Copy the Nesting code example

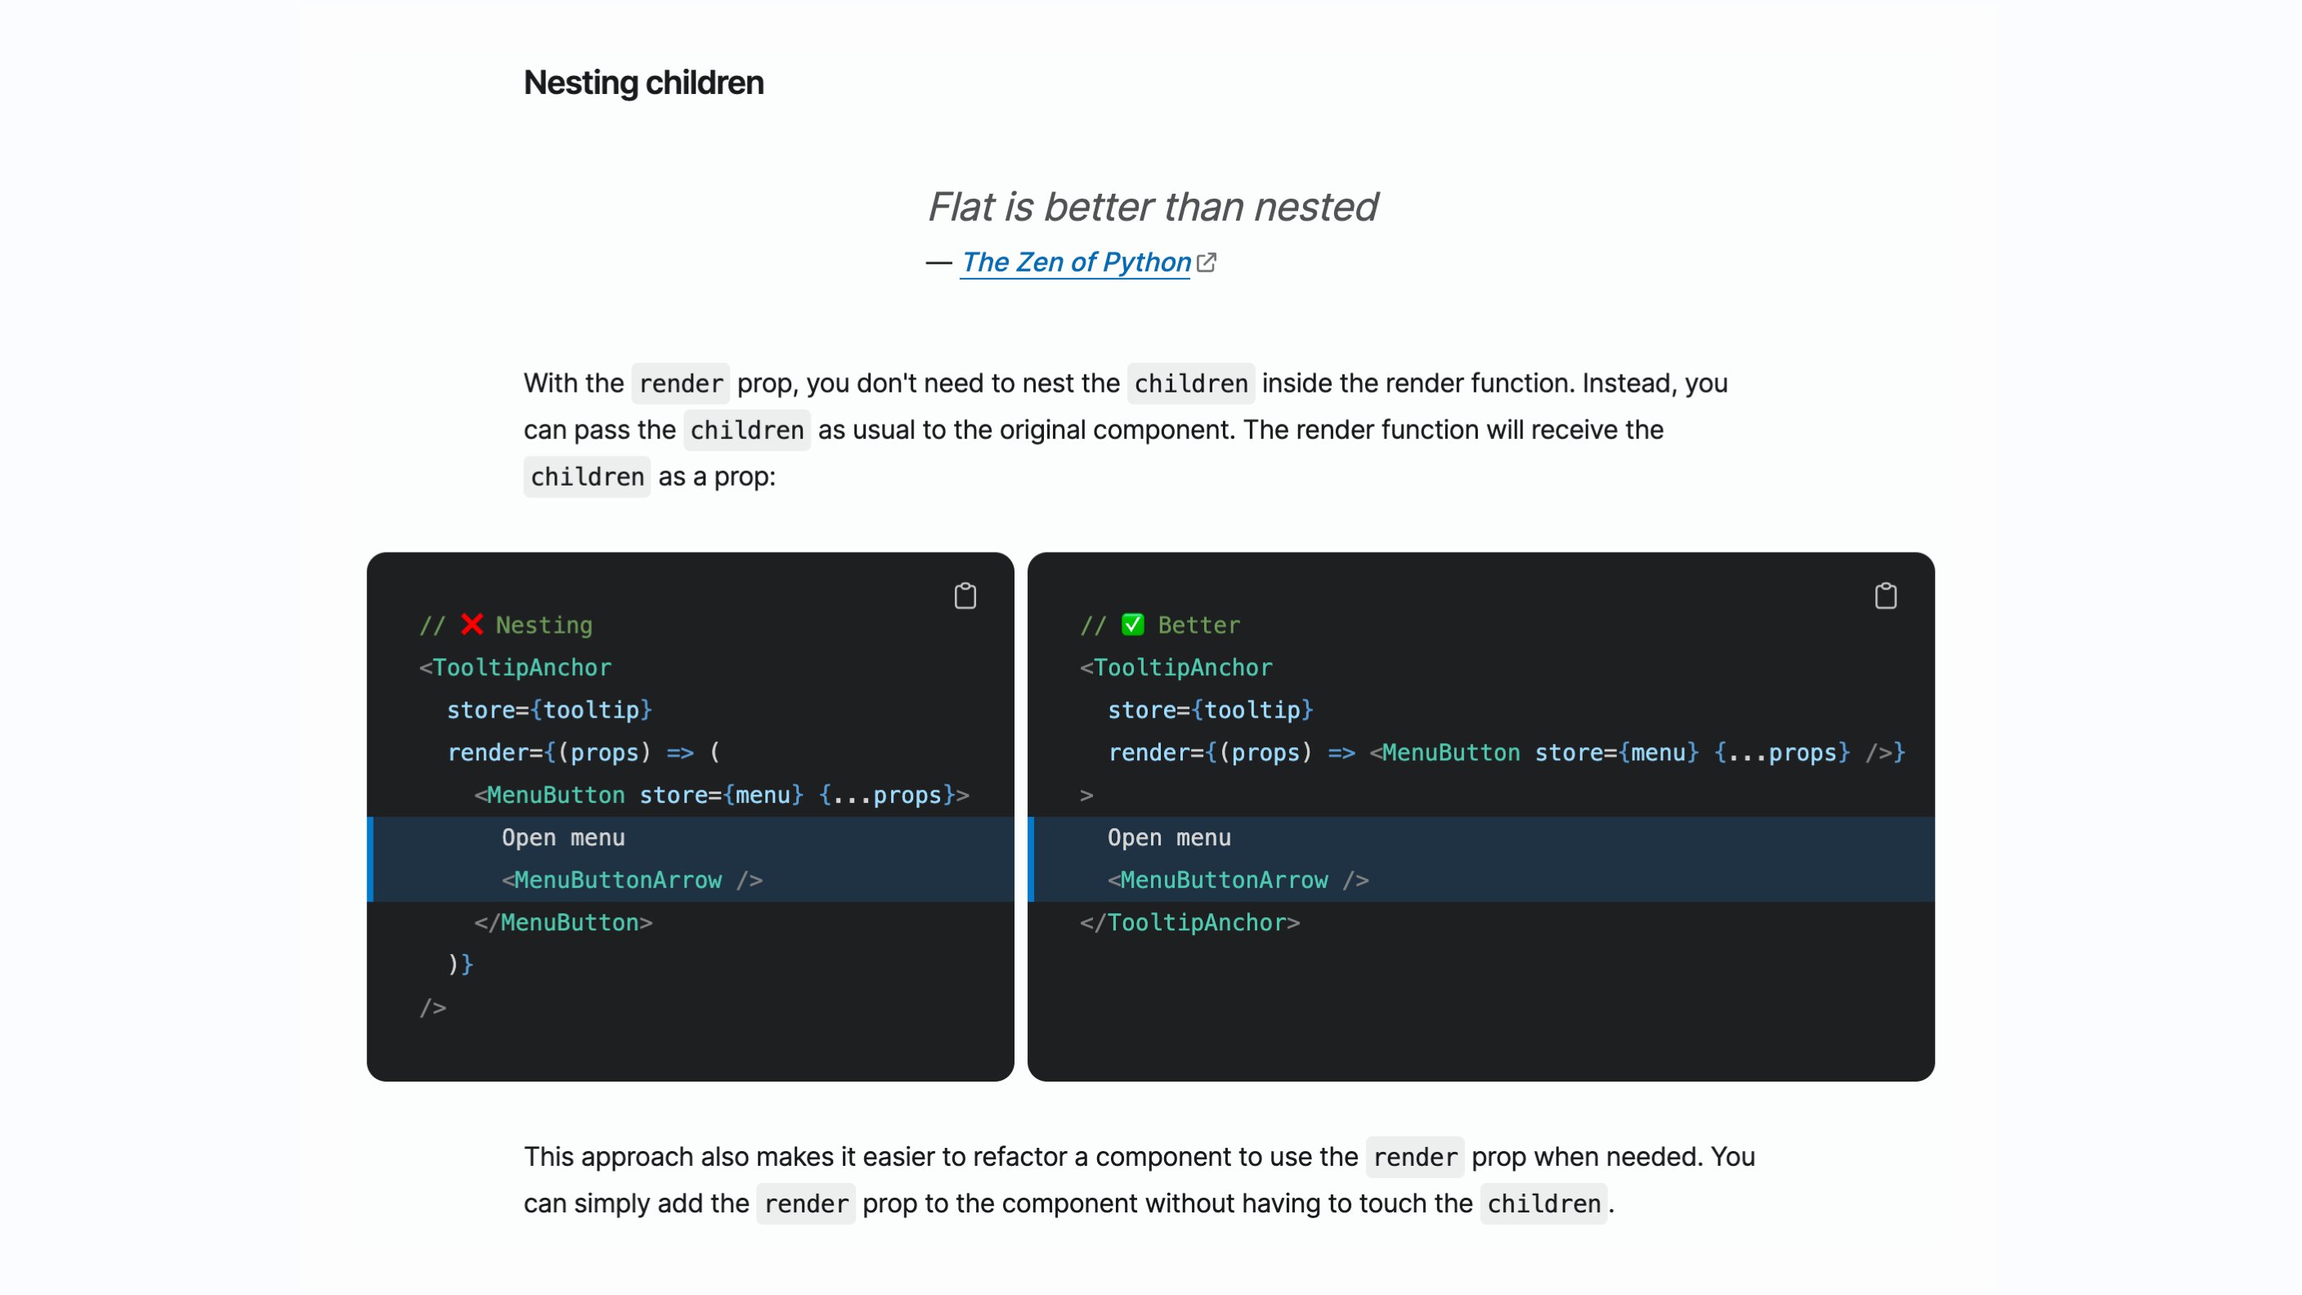(965, 596)
